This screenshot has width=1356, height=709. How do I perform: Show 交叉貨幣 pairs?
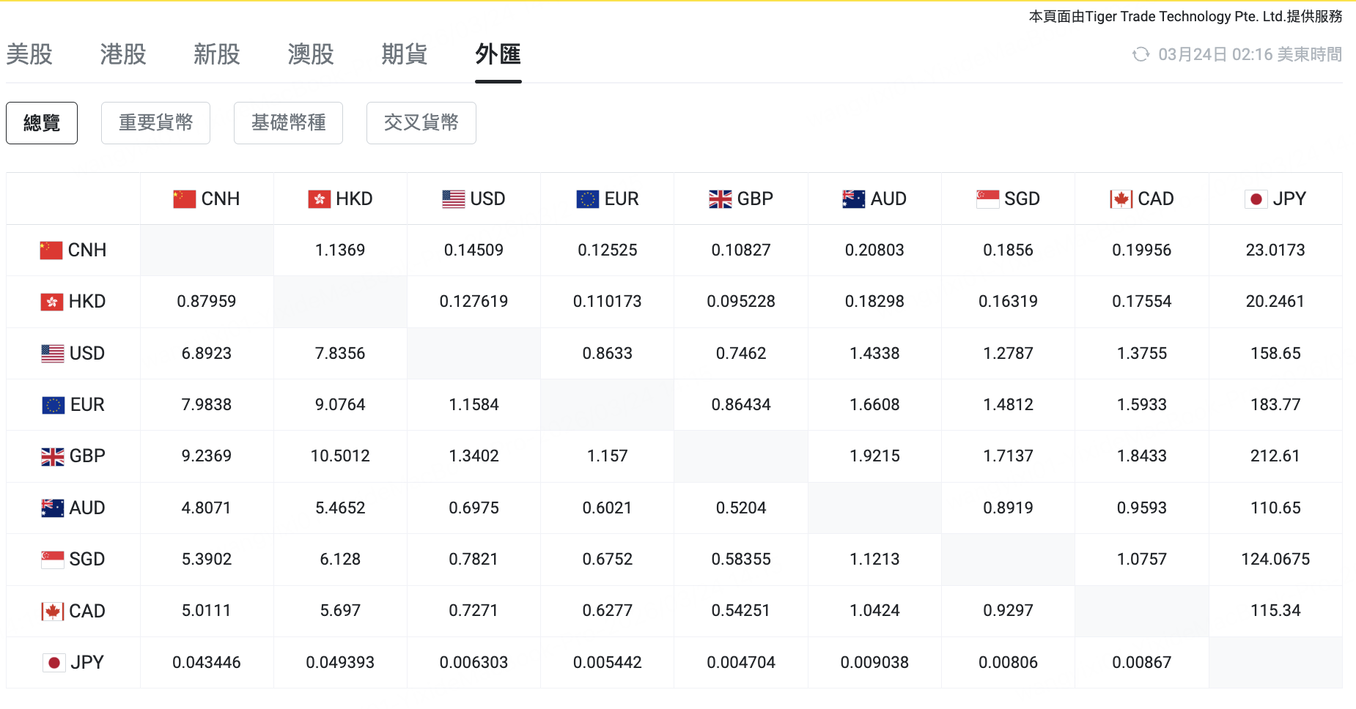click(421, 123)
